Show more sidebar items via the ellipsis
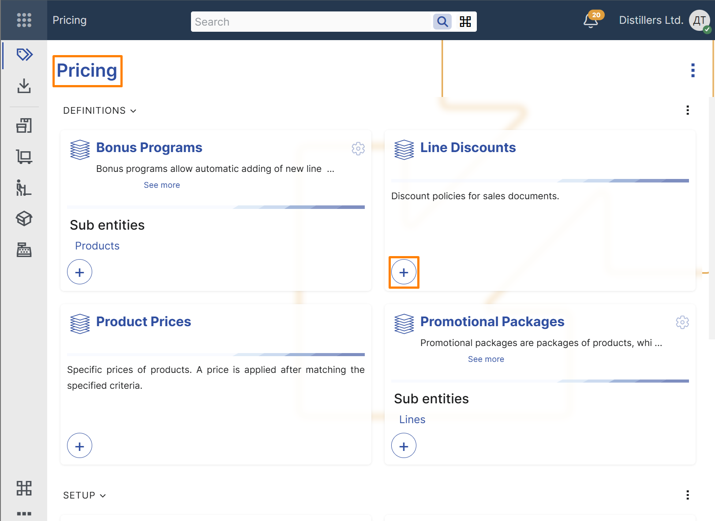 point(24,514)
